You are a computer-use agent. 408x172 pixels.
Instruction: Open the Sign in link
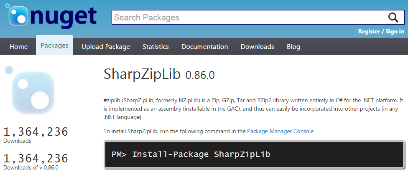[x=395, y=31]
